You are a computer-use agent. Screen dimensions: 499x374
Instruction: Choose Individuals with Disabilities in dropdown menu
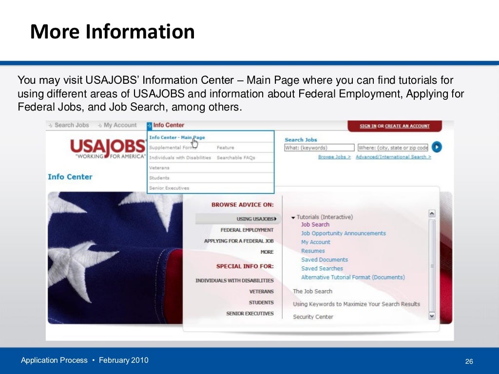(x=180, y=158)
